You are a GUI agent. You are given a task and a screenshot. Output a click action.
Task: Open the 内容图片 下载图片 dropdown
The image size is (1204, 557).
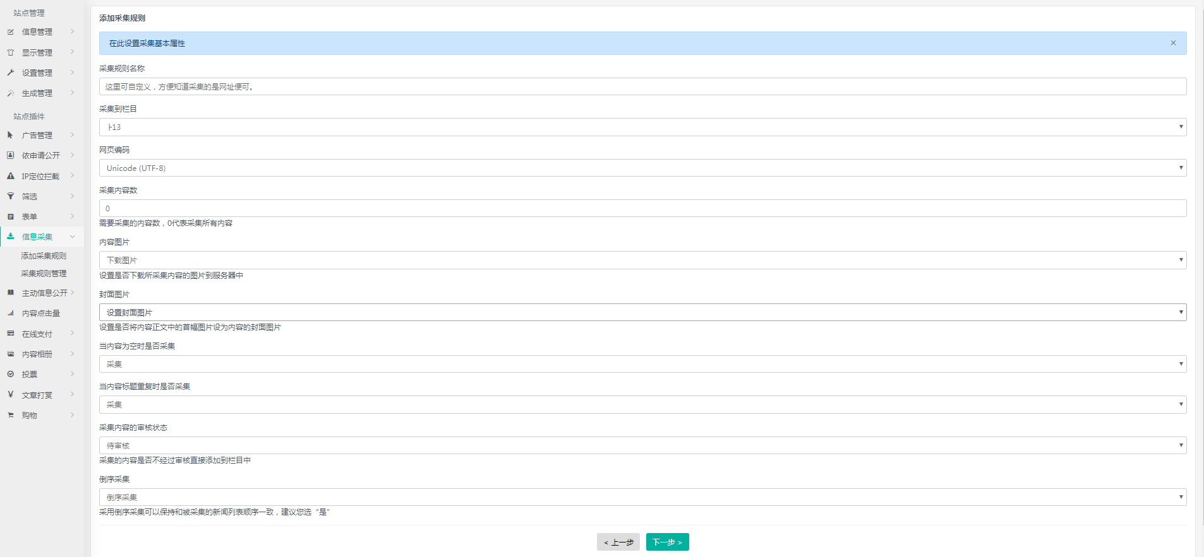click(642, 260)
